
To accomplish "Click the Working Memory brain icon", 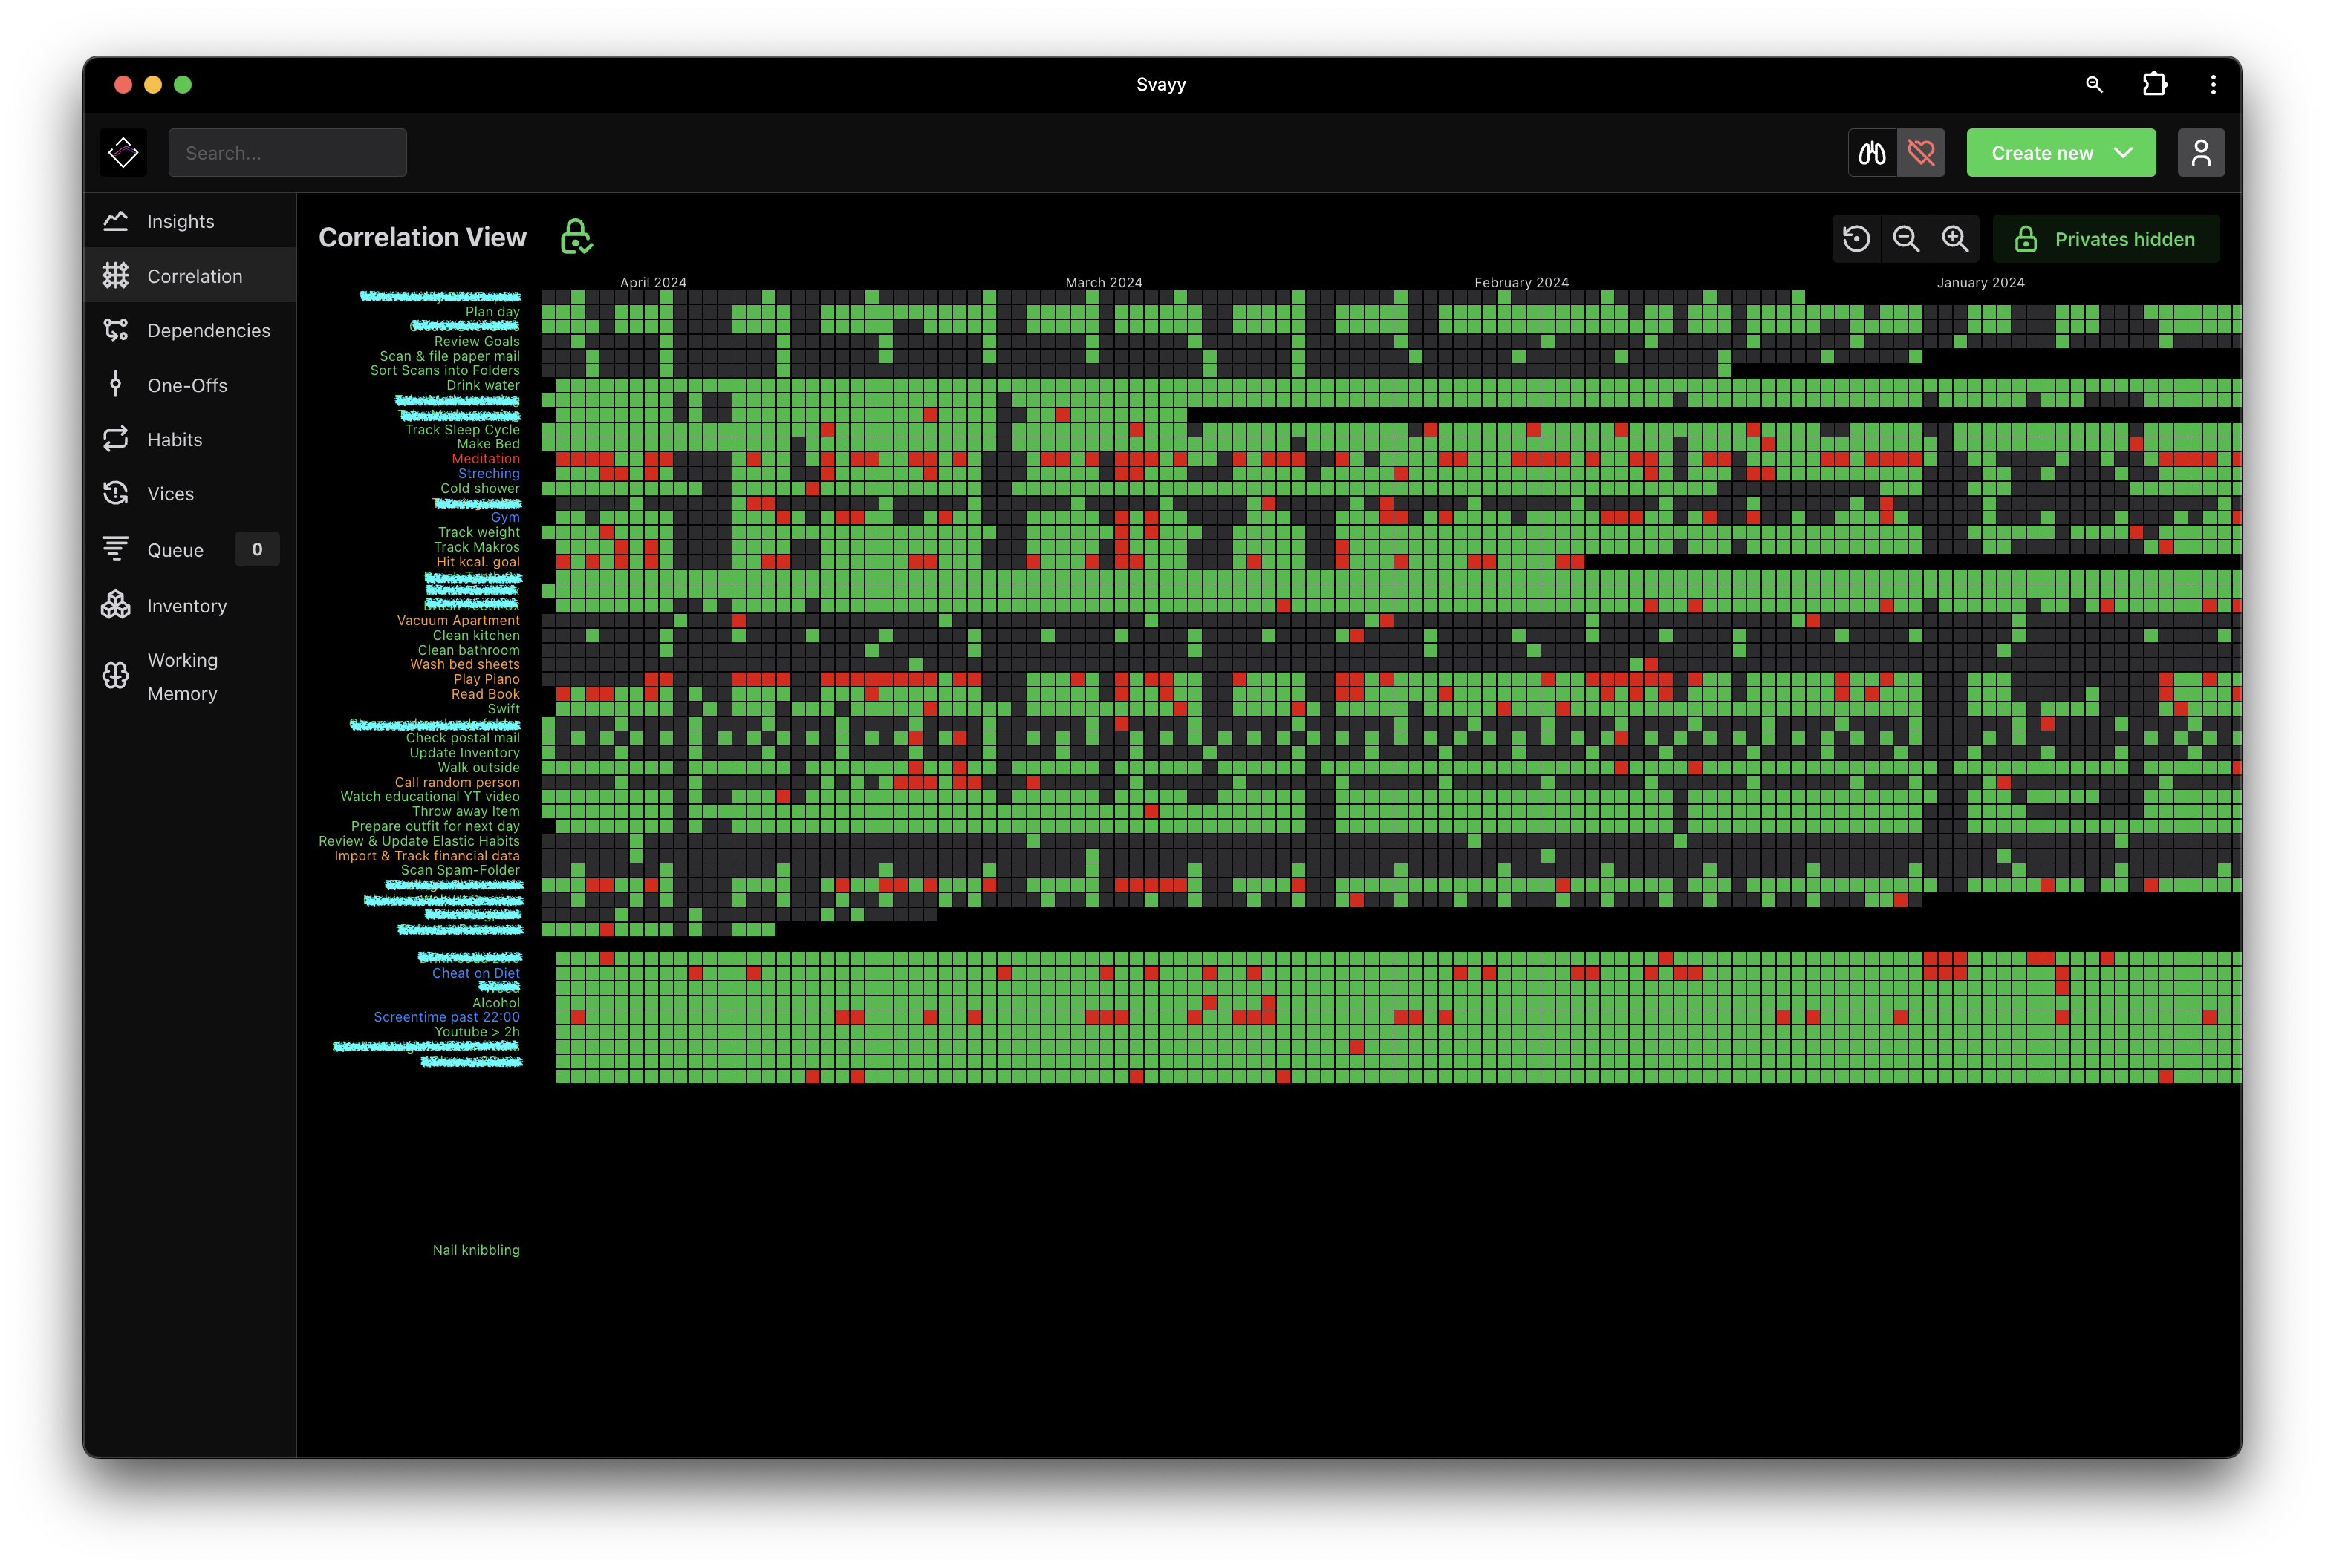I will [116, 677].
